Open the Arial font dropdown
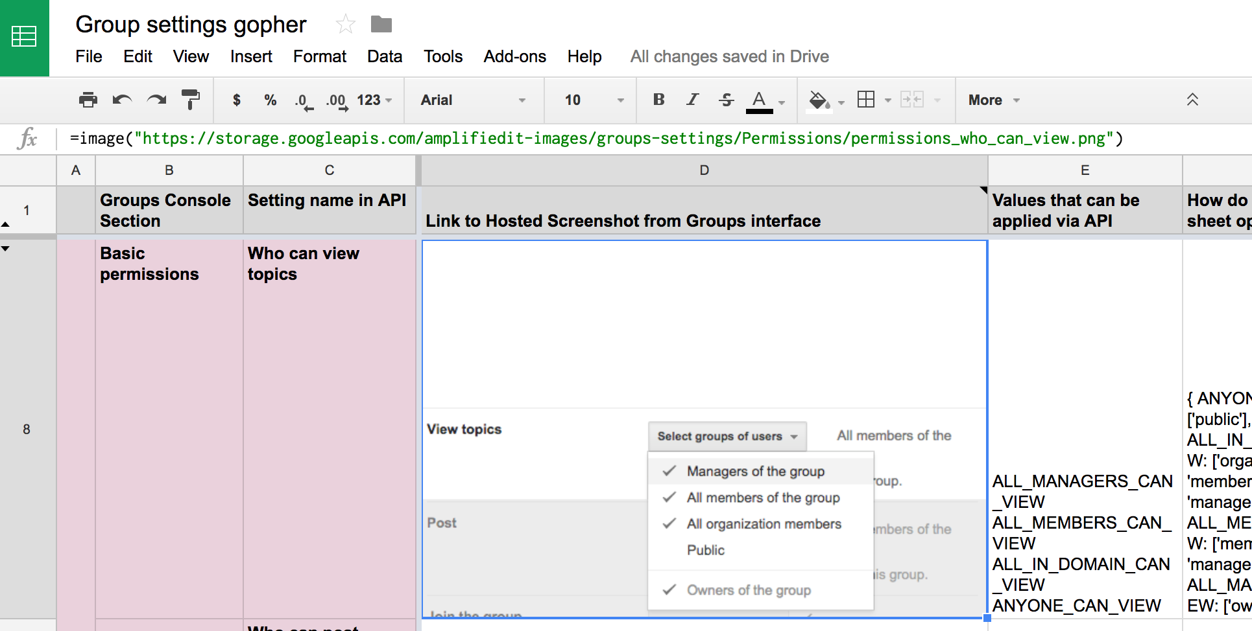1252x631 pixels. 473,100
